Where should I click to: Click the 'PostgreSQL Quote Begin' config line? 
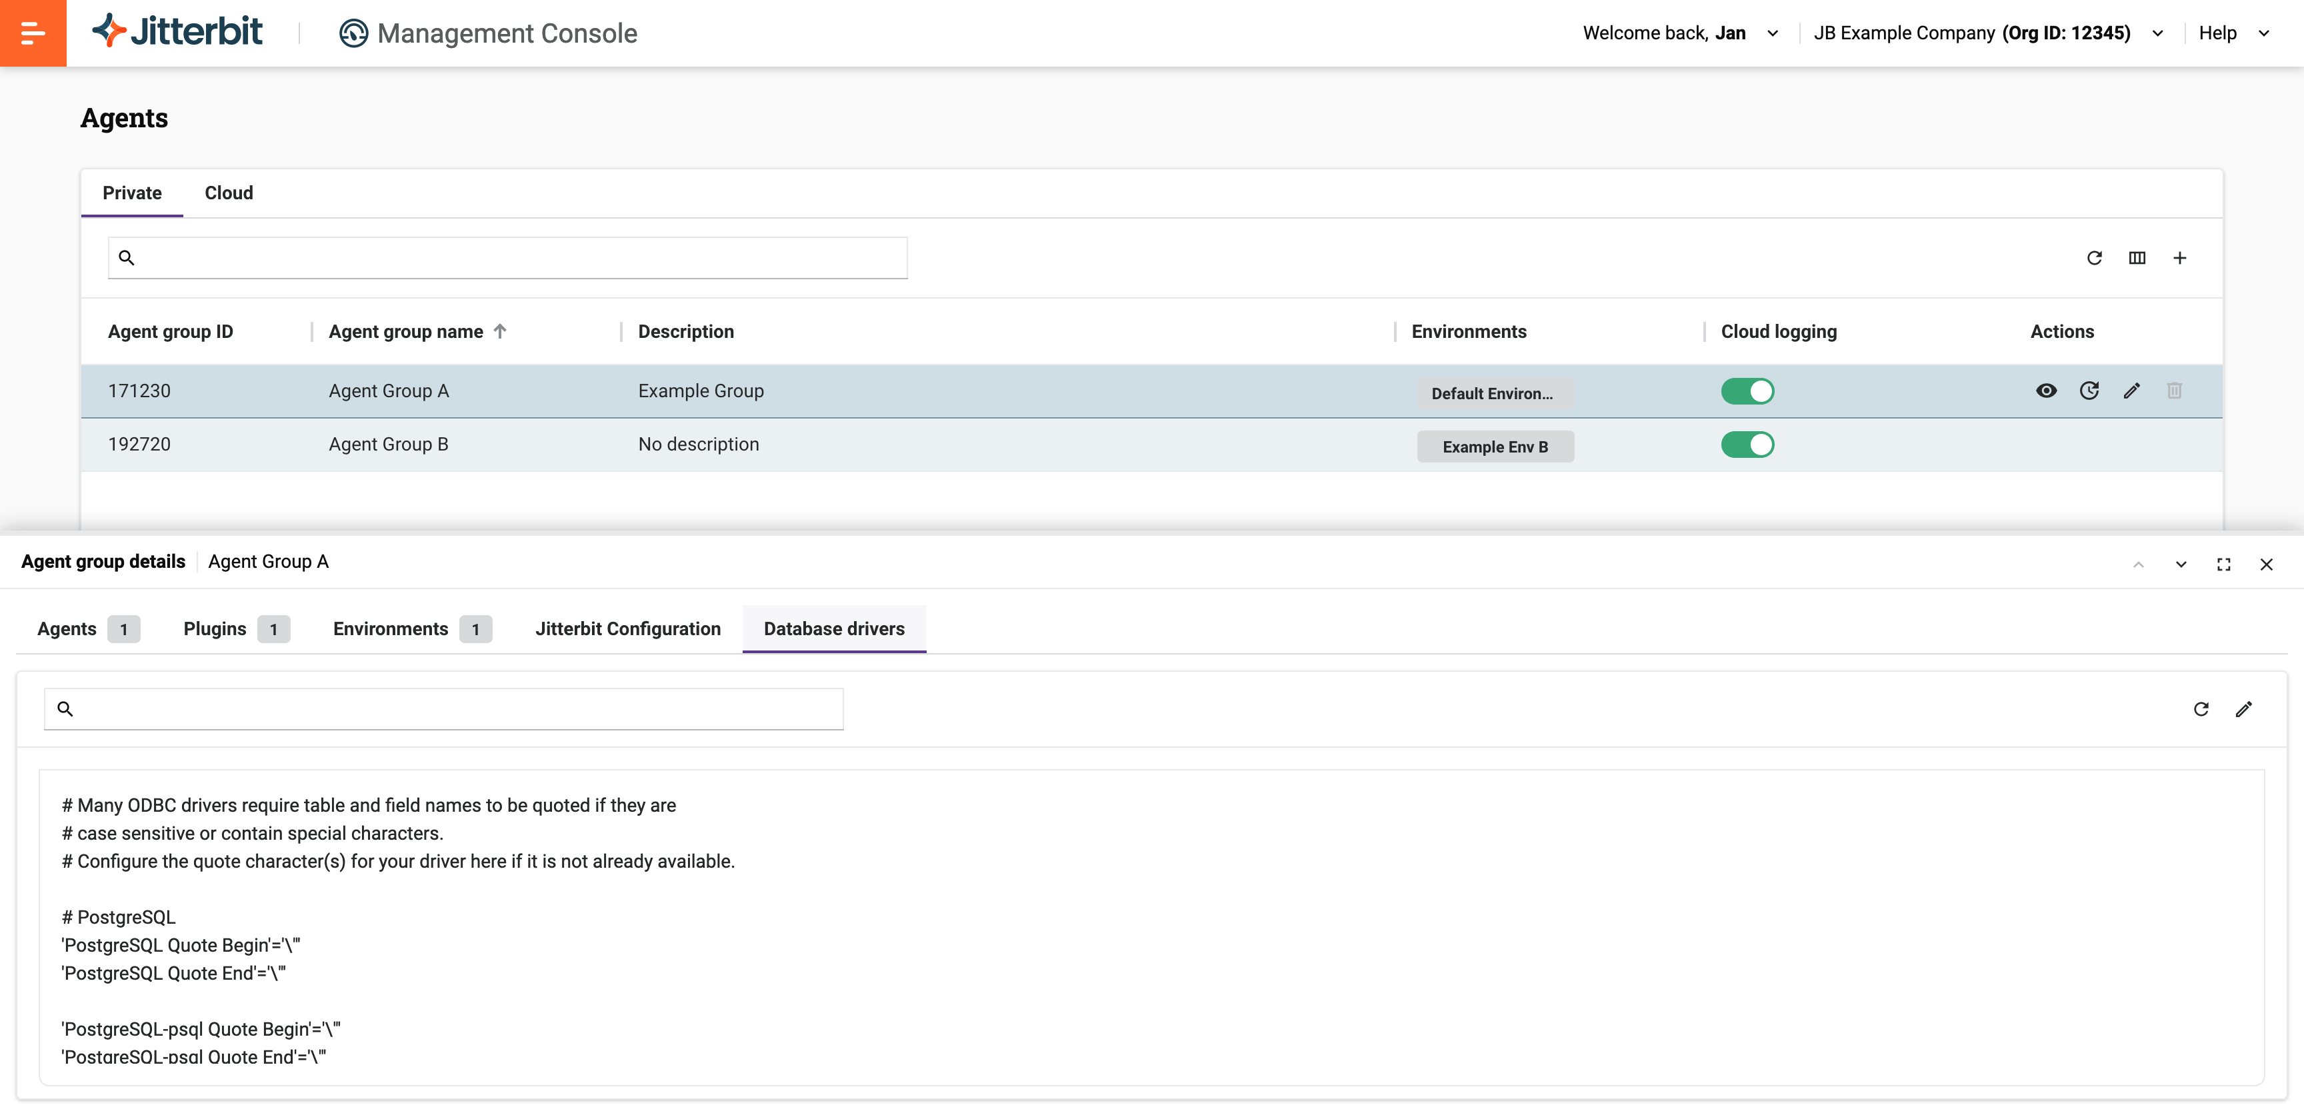tap(181, 945)
